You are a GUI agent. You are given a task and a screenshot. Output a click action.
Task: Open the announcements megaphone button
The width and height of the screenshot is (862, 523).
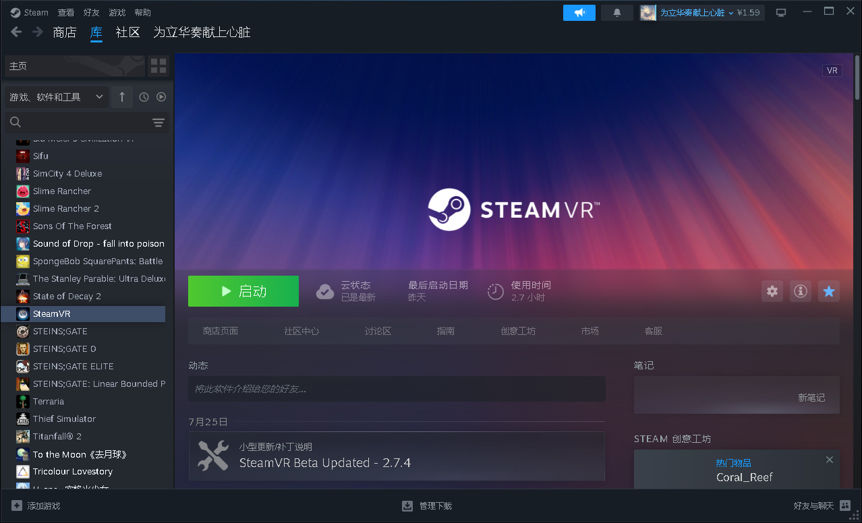[x=579, y=13]
